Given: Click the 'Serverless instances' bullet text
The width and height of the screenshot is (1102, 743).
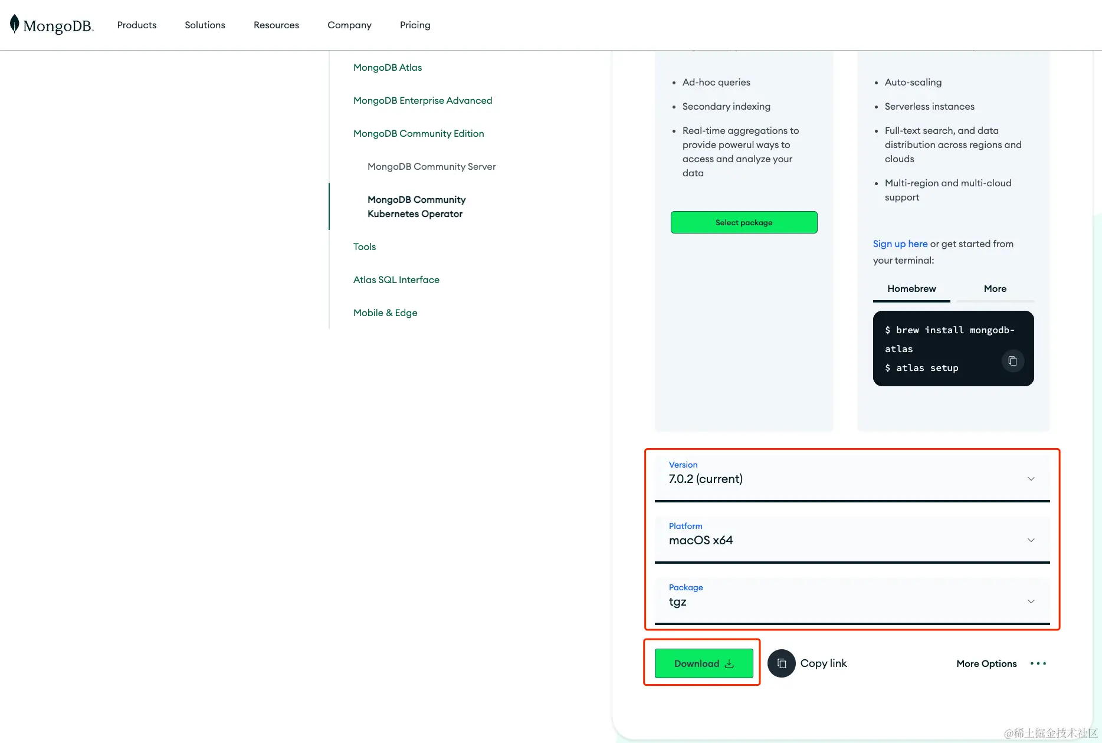Looking at the screenshot, I should click(x=930, y=106).
